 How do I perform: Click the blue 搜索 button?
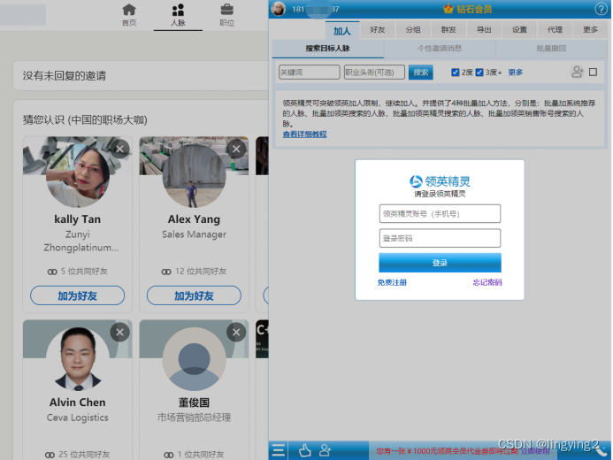(x=421, y=73)
